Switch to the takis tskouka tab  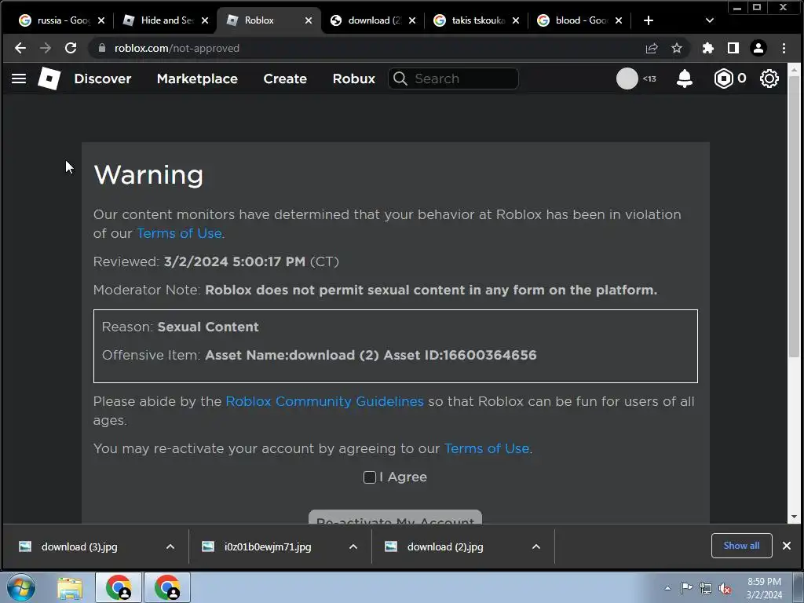coord(476,20)
